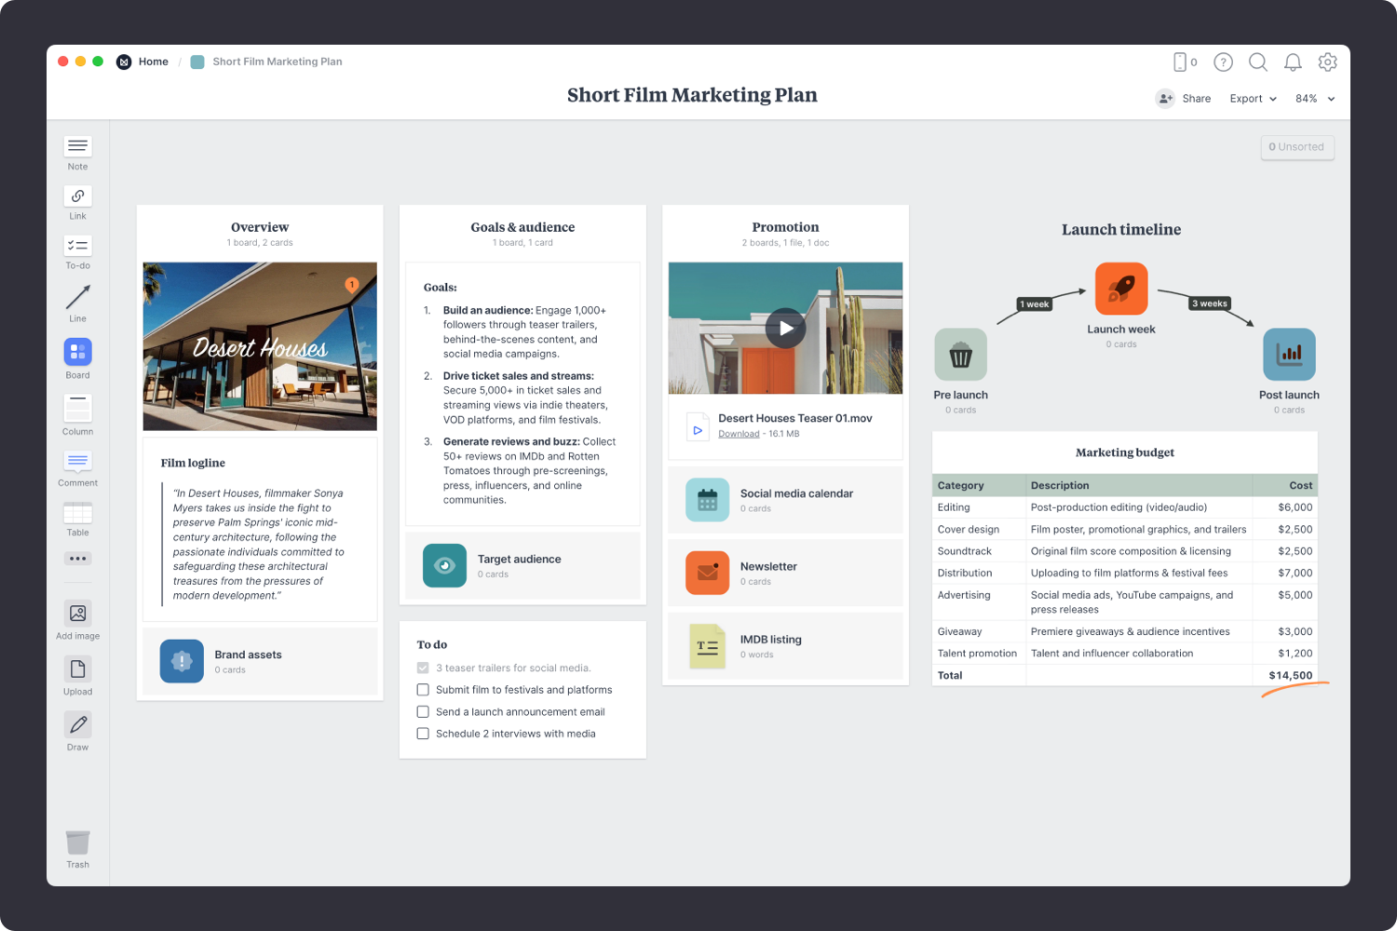Image resolution: width=1397 pixels, height=931 pixels.
Task: Click the Share button
Action: click(1184, 99)
